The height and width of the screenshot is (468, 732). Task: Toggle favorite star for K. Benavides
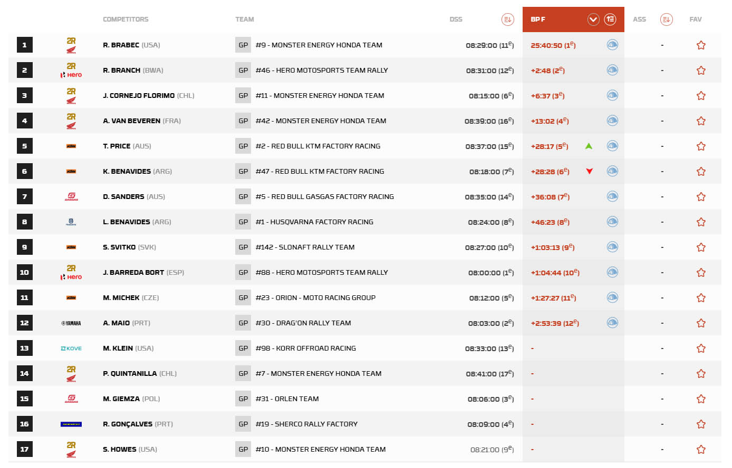point(701,172)
